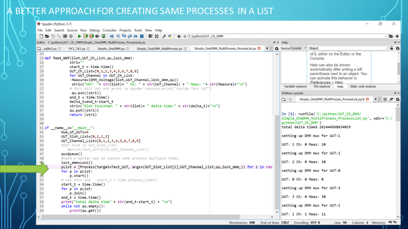Open the Debug menu
This screenshot has height=229, width=408.
click(94, 30)
